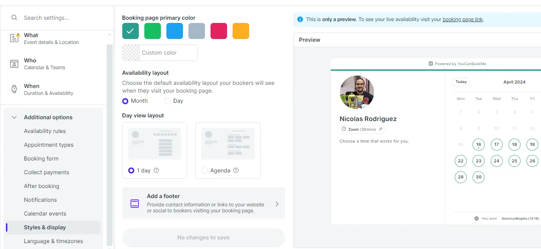Click the footer layout icon

click(x=135, y=204)
